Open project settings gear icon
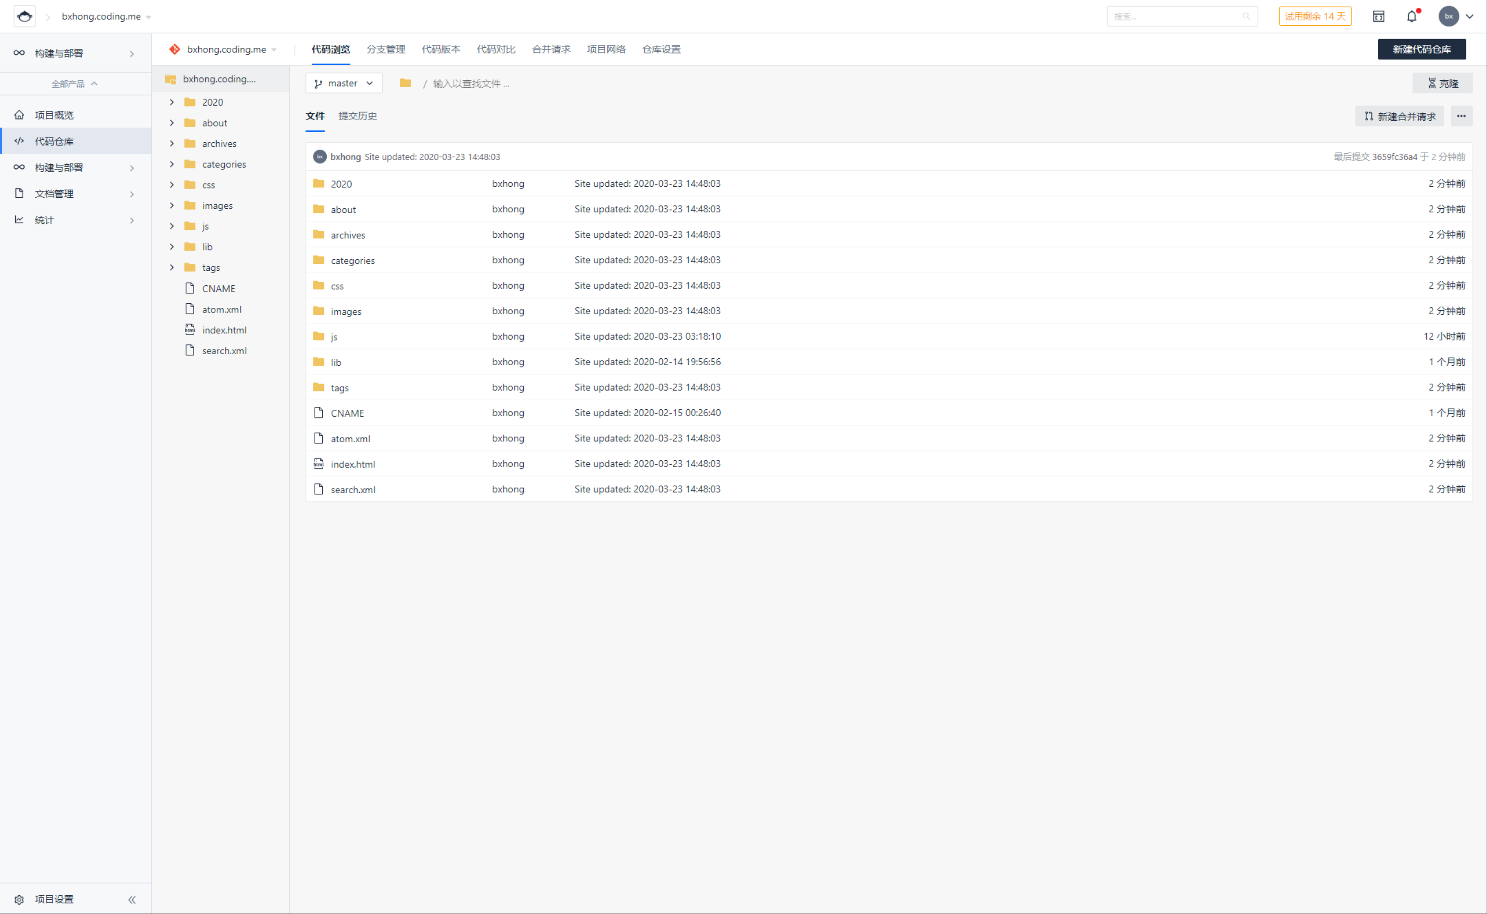The height and width of the screenshot is (914, 1487). (19, 899)
